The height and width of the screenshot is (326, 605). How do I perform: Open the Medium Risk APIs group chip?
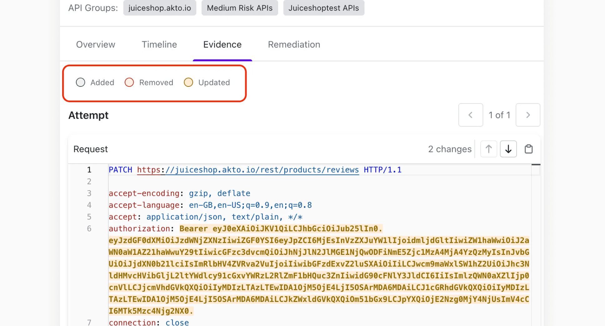(239, 8)
